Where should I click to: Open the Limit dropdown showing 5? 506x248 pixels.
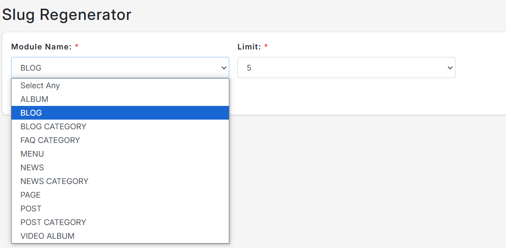pyautogui.click(x=346, y=68)
